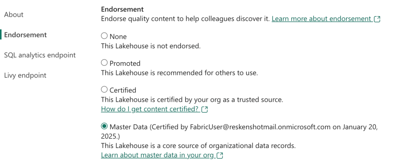Screen dimensions: 409x168
Task: Go to SQL analytics endpoint settings
Action: click(x=40, y=55)
